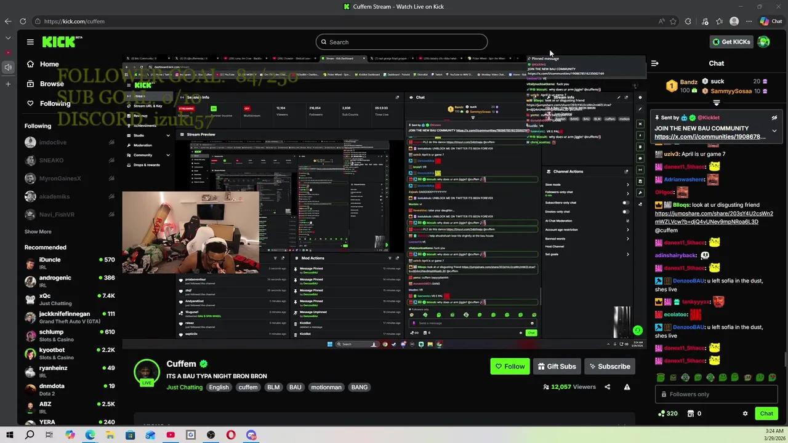Click the Followers only chat input
Screen dimensions: 788x443
[x=717, y=394]
